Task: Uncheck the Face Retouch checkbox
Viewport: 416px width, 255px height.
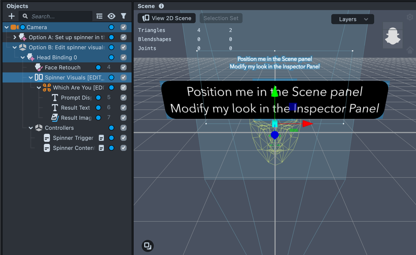Action: tap(123, 67)
